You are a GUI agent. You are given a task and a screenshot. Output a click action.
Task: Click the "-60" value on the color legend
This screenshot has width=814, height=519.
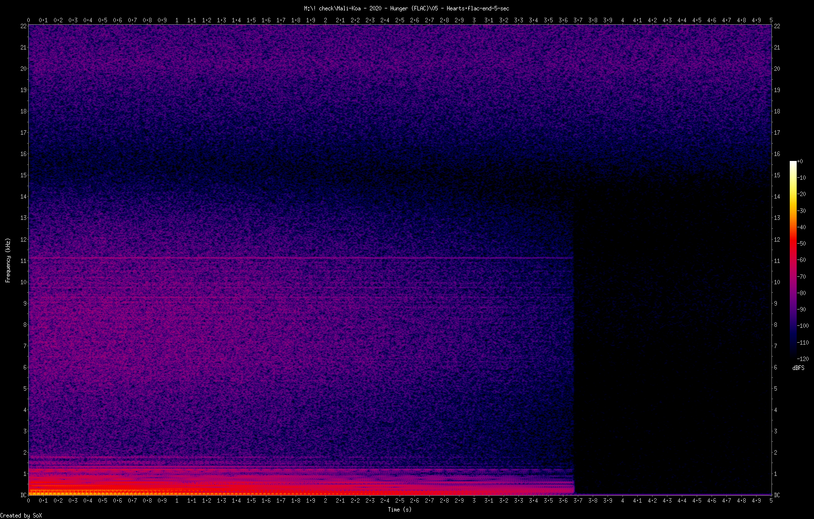[x=801, y=260]
